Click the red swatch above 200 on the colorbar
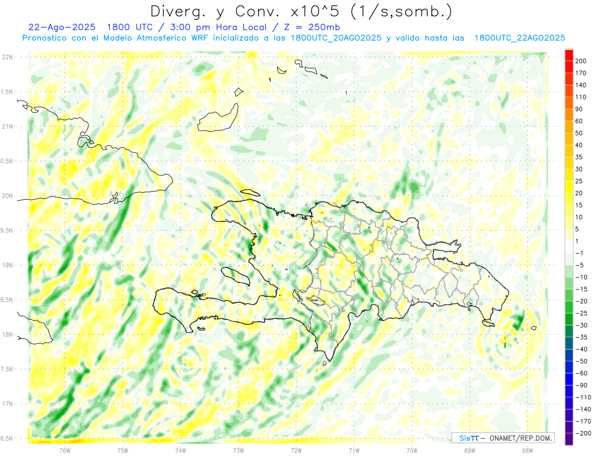592x457 pixels. pyautogui.click(x=569, y=55)
